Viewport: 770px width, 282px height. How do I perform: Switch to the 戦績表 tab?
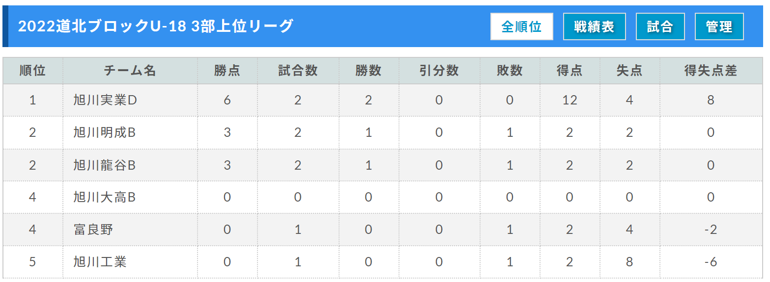pyautogui.click(x=594, y=26)
